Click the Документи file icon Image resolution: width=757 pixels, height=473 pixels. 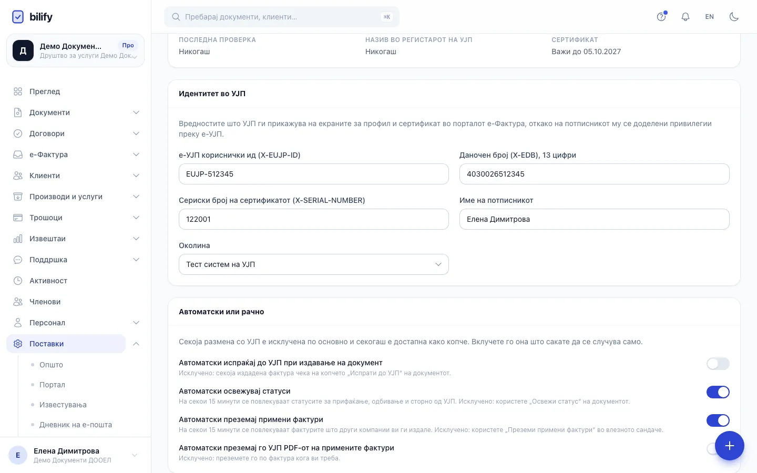[x=18, y=112]
